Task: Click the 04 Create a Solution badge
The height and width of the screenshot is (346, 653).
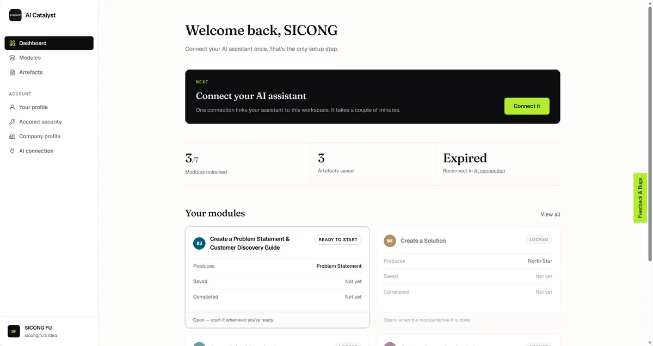Action: tap(390, 240)
